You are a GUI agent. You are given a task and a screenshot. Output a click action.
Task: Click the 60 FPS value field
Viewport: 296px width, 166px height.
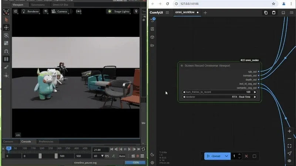point(96,156)
